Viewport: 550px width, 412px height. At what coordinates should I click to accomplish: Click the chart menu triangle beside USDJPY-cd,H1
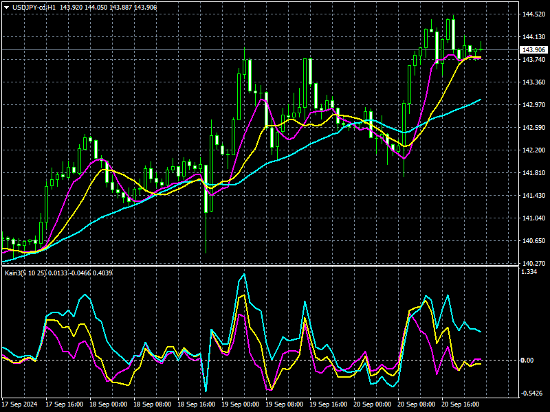tap(7, 8)
